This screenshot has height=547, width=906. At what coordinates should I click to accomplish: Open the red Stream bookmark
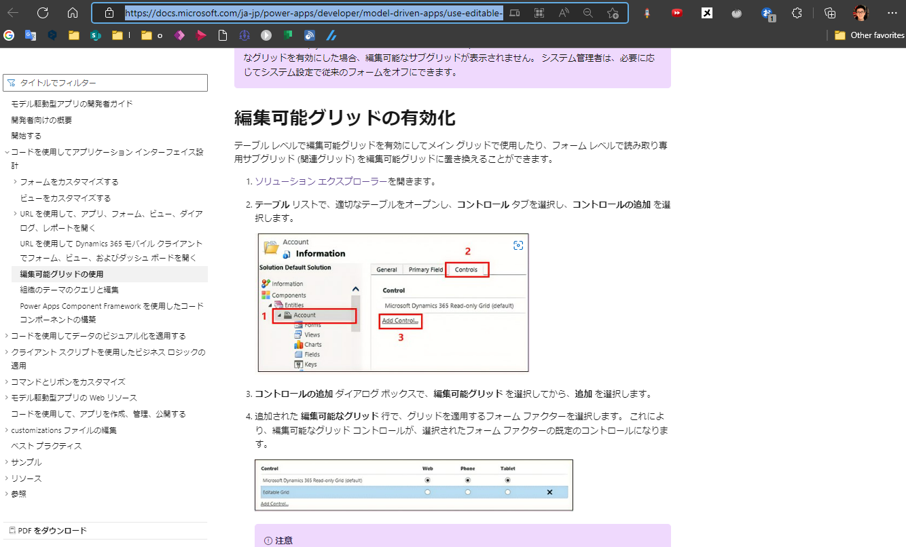201,35
